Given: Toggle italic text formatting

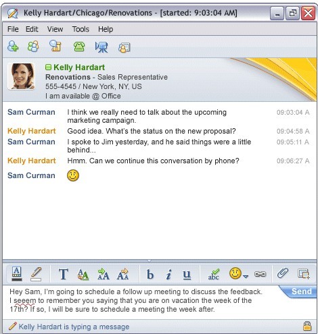Looking at the screenshot, I should [x=168, y=274].
